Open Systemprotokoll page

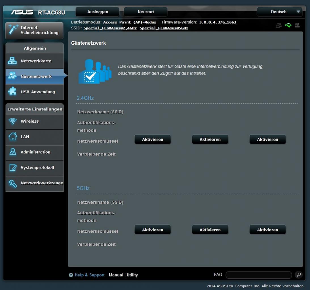35,168
